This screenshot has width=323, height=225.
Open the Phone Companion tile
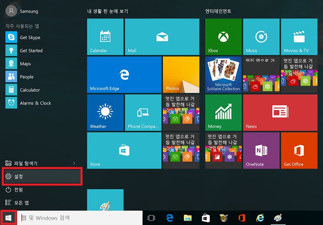click(143, 112)
